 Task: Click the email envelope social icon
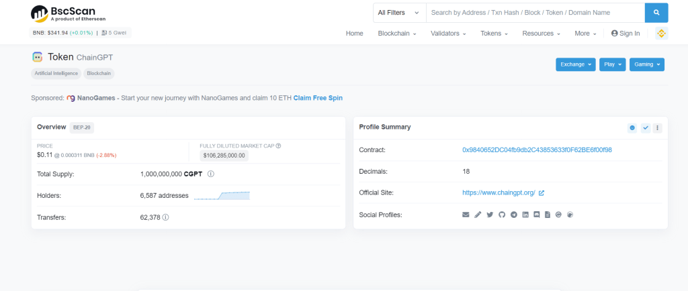(x=466, y=215)
